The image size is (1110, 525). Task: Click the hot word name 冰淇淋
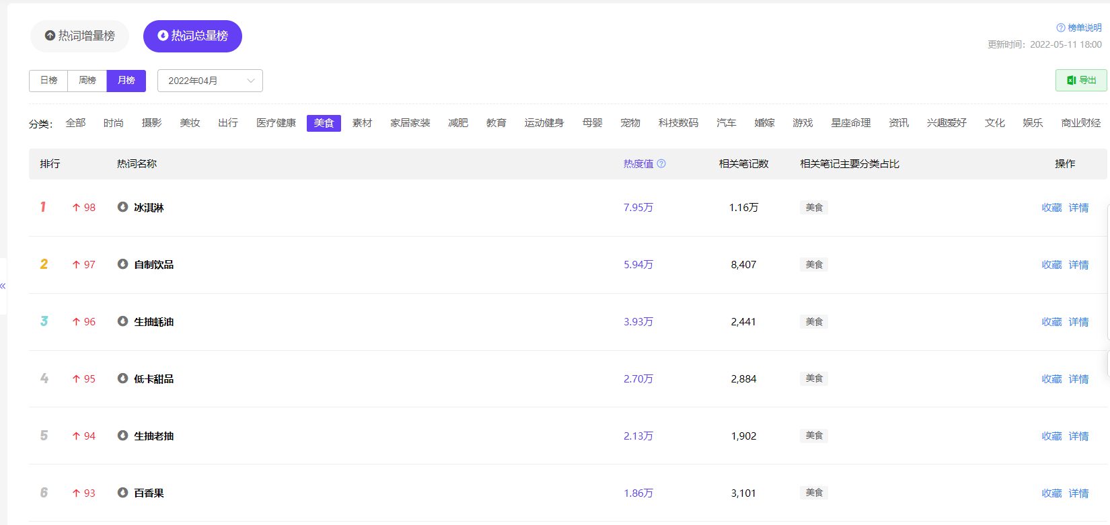tap(149, 208)
